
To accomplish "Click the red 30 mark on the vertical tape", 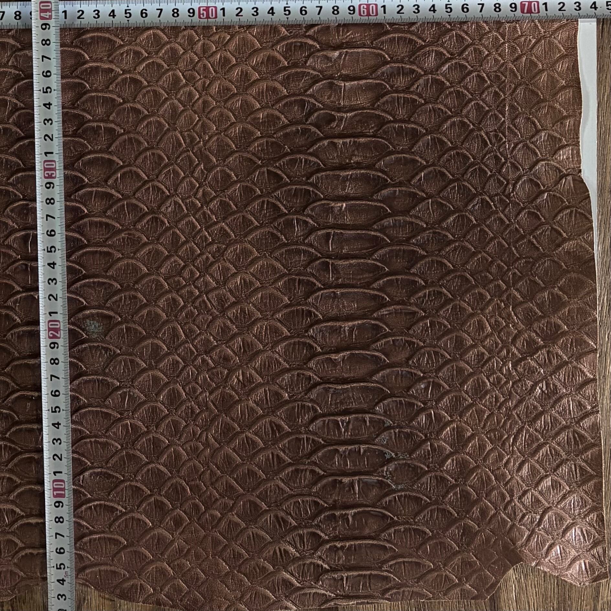I will (x=50, y=169).
